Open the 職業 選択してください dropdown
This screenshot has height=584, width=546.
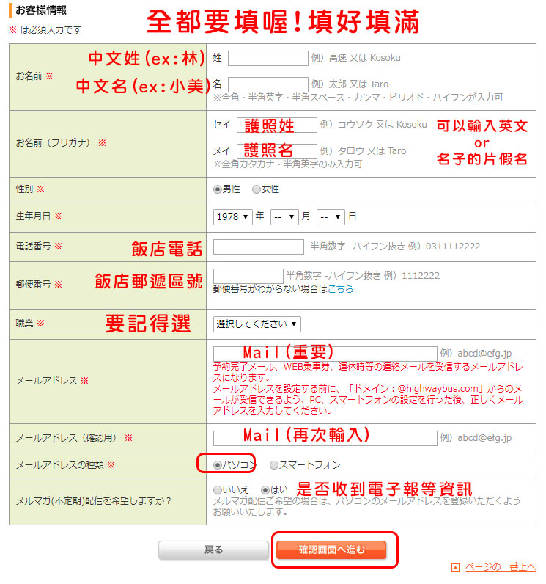(257, 324)
